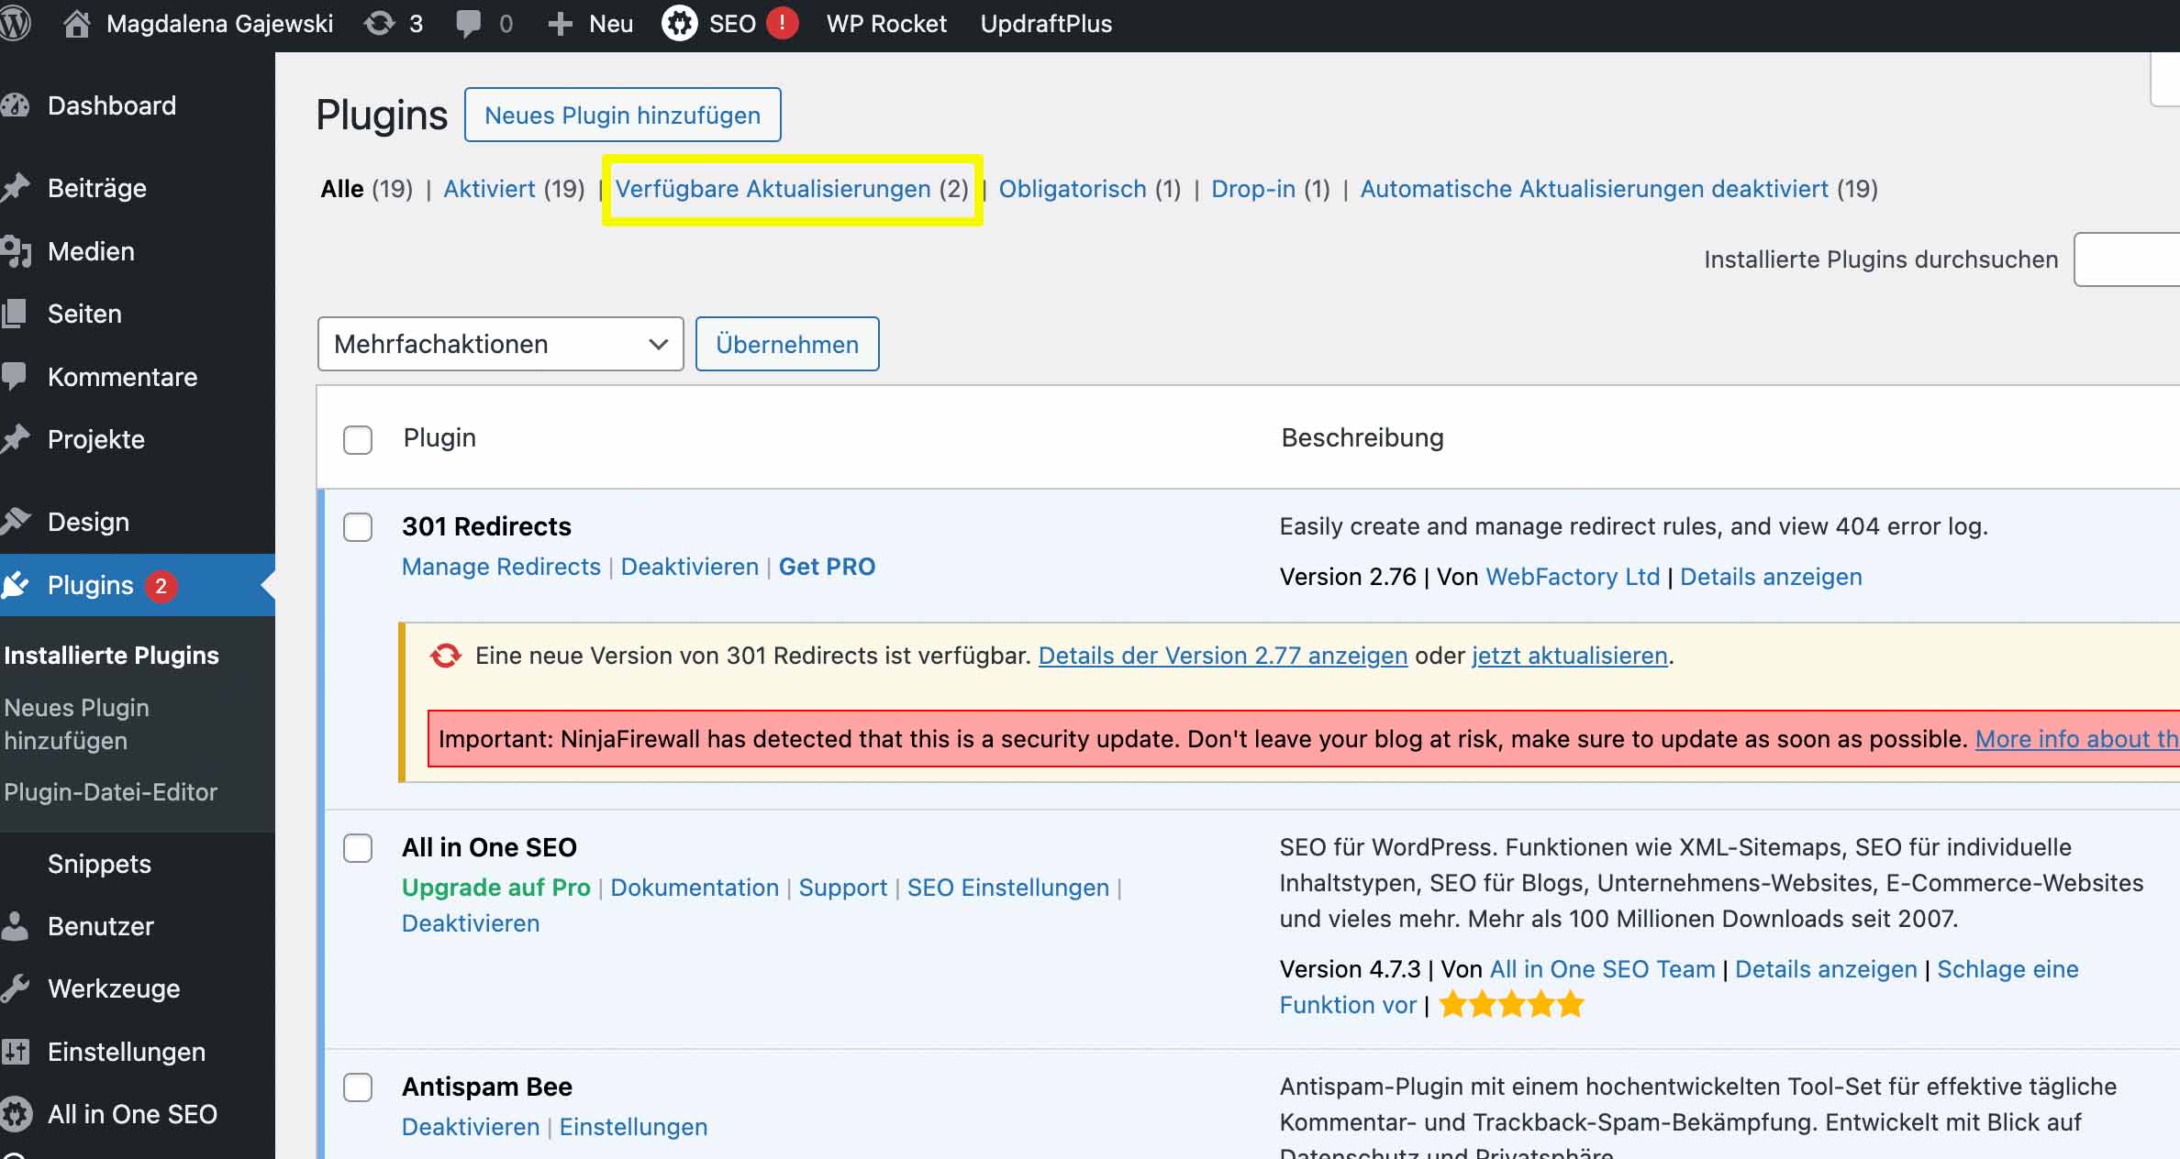Expand the Mehrfachaktionen dropdown menu
The width and height of the screenshot is (2180, 1159).
(x=500, y=343)
